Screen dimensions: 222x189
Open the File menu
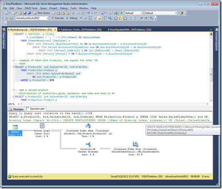[5, 8]
